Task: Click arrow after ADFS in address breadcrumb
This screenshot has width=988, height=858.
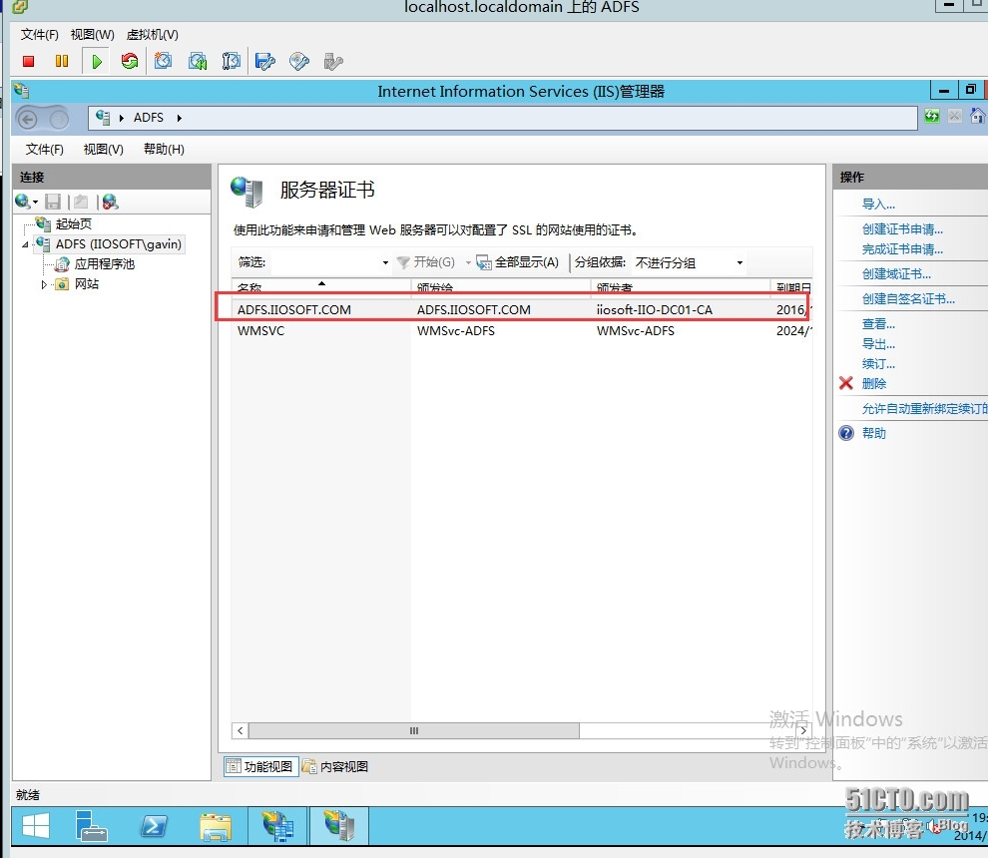Action: point(180,118)
